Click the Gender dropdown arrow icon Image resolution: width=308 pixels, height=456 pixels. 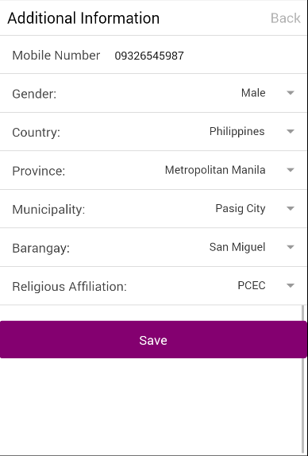coord(291,93)
